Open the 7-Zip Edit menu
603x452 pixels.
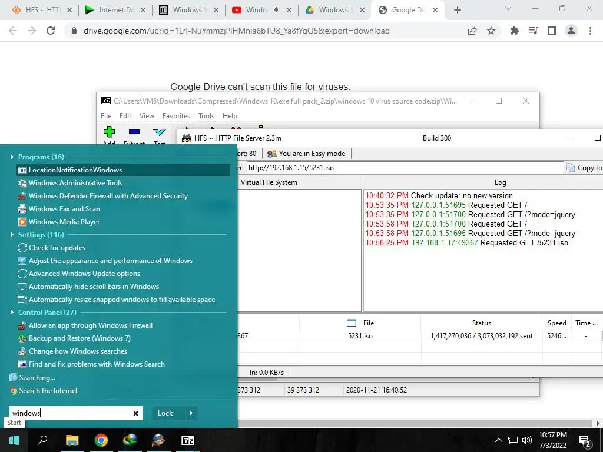[125, 116]
